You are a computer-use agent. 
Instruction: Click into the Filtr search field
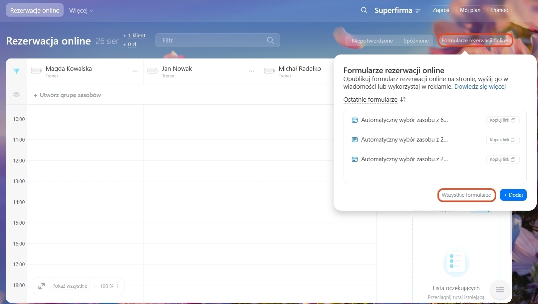tap(213, 40)
